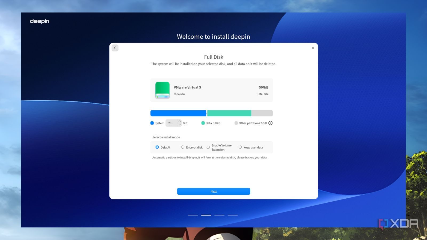The image size is (427, 240).
Task: Select the Encrypt disk install mode
Action: pos(183,147)
